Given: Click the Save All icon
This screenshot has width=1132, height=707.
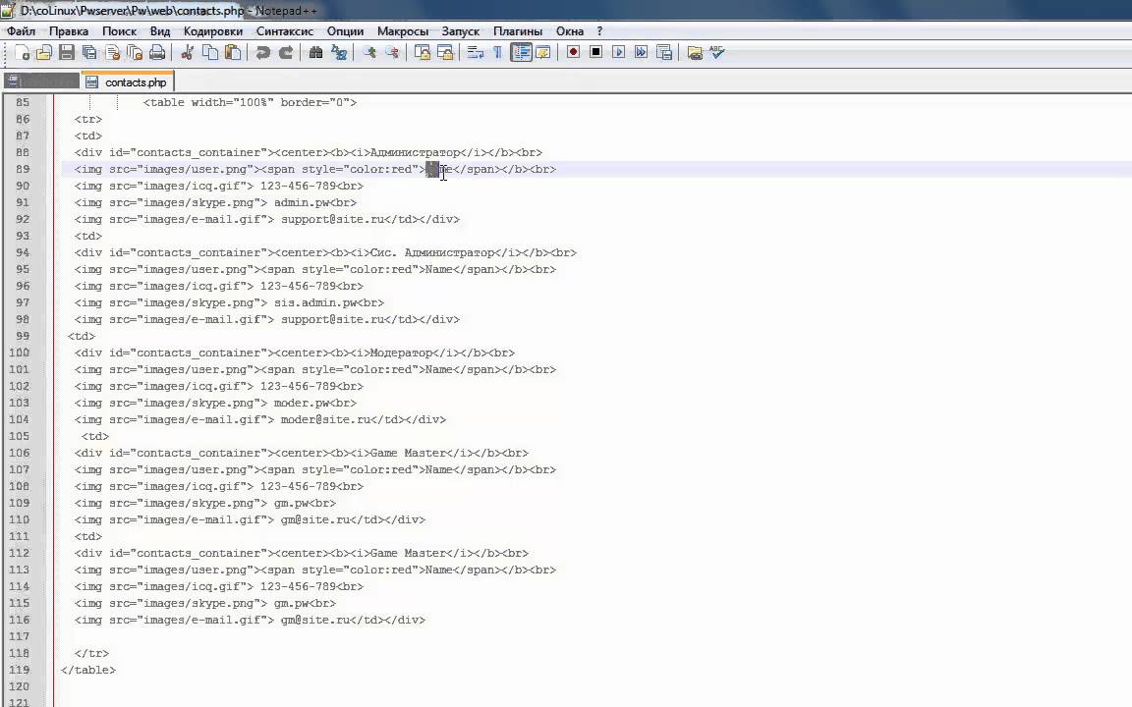Looking at the screenshot, I should tap(89, 53).
